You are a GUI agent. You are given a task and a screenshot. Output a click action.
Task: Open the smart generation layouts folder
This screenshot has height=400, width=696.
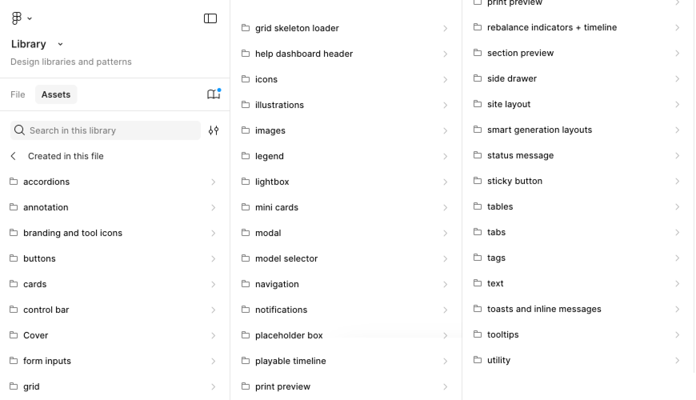click(x=578, y=130)
